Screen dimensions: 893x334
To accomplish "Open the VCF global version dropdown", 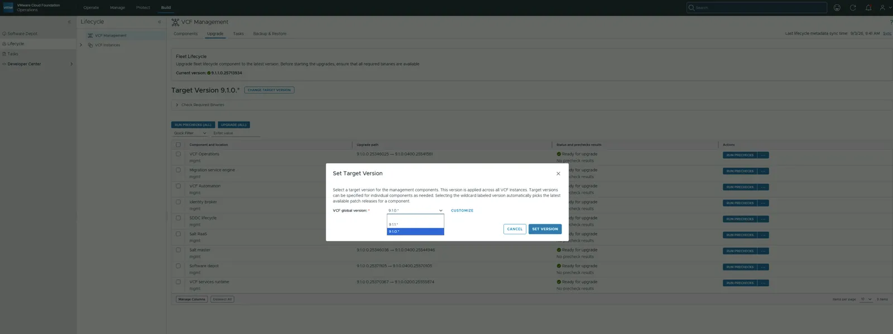I will [415, 210].
